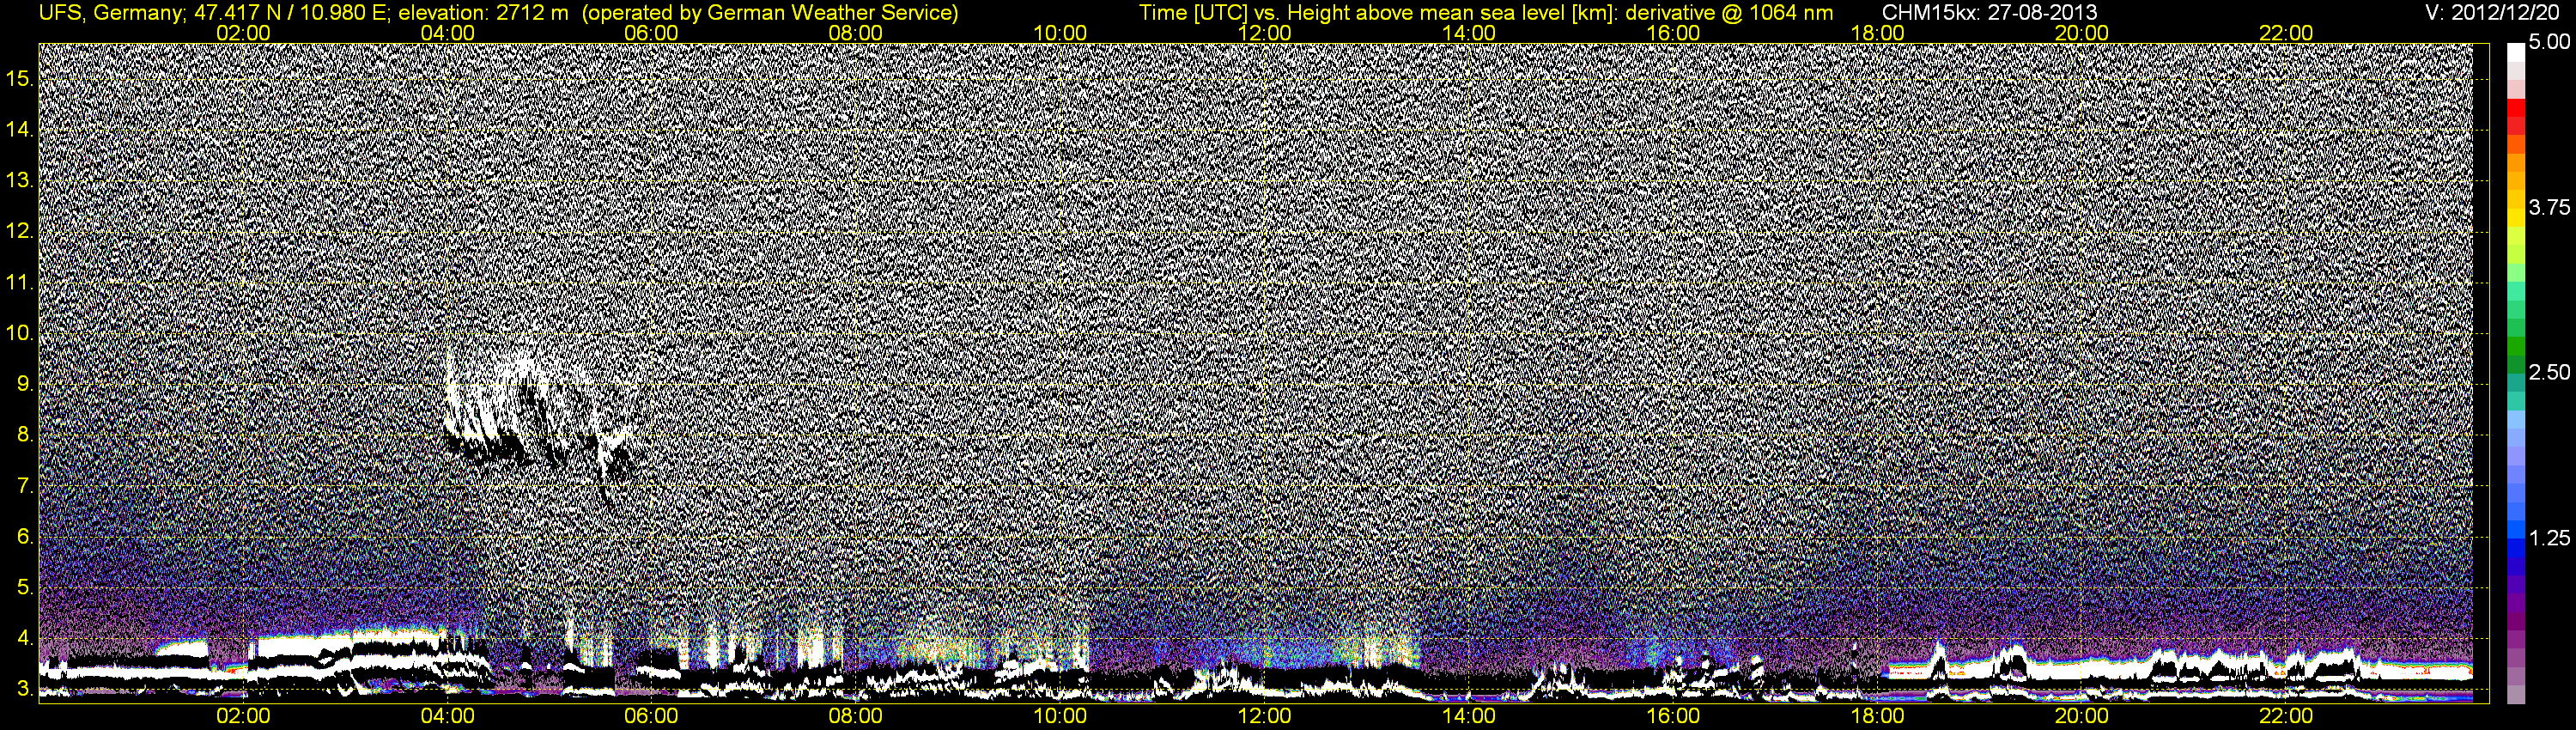This screenshot has height=730, width=2576.
Task: Click the '12.' height axis label
Action: (20, 231)
